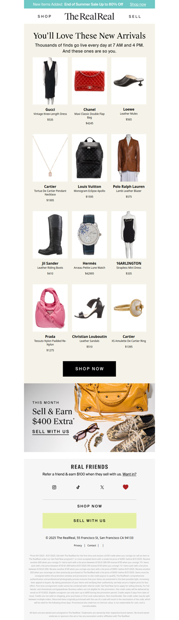Open the Louis Vuitton backpack image
This screenshot has width=179, height=620.
(x=89, y=158)
